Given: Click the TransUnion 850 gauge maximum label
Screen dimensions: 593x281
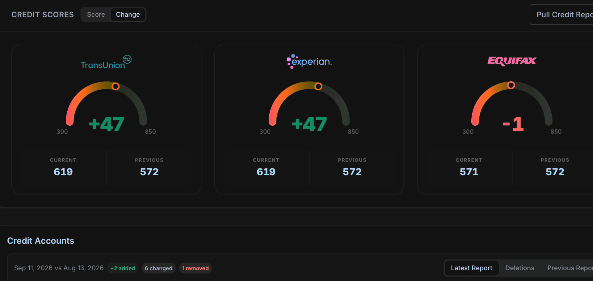Looking at the screenshot, I should tap(150, 132).
